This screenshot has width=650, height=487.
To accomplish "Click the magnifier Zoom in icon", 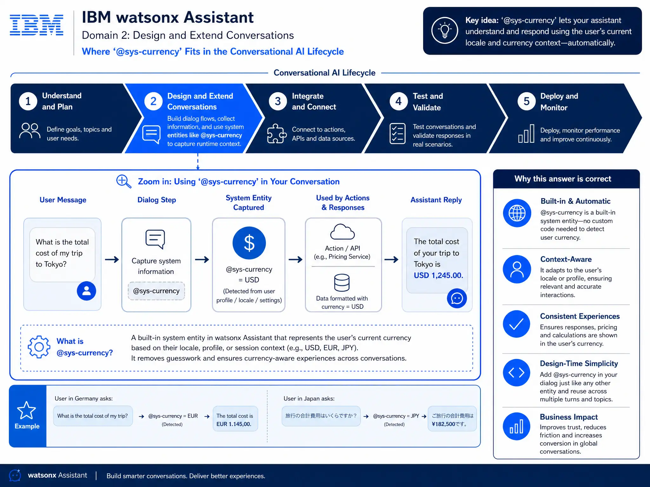I will click(124, 181).
